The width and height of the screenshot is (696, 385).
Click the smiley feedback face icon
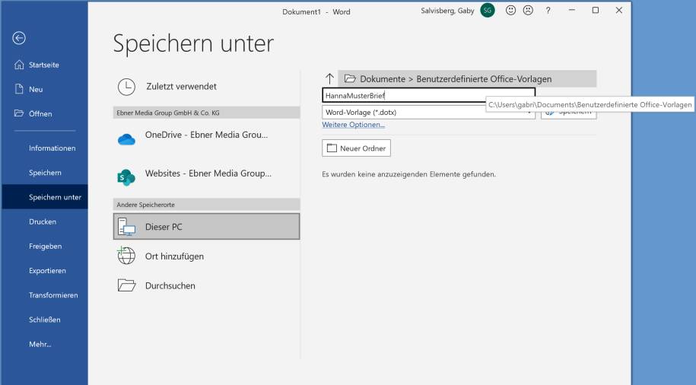tap(510, 11)
